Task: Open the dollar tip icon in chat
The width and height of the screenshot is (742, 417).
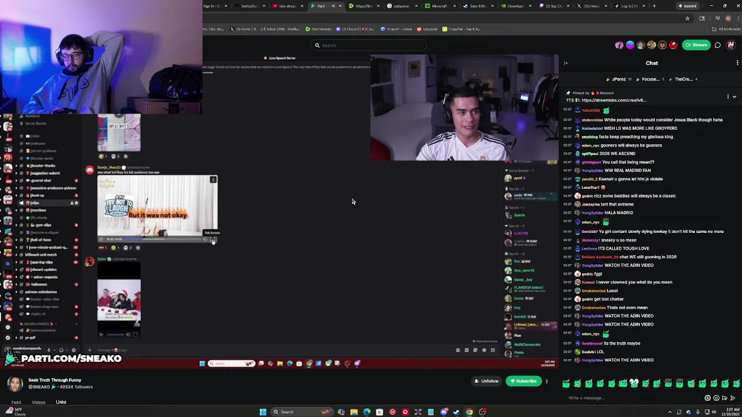Action: (707, 398)
